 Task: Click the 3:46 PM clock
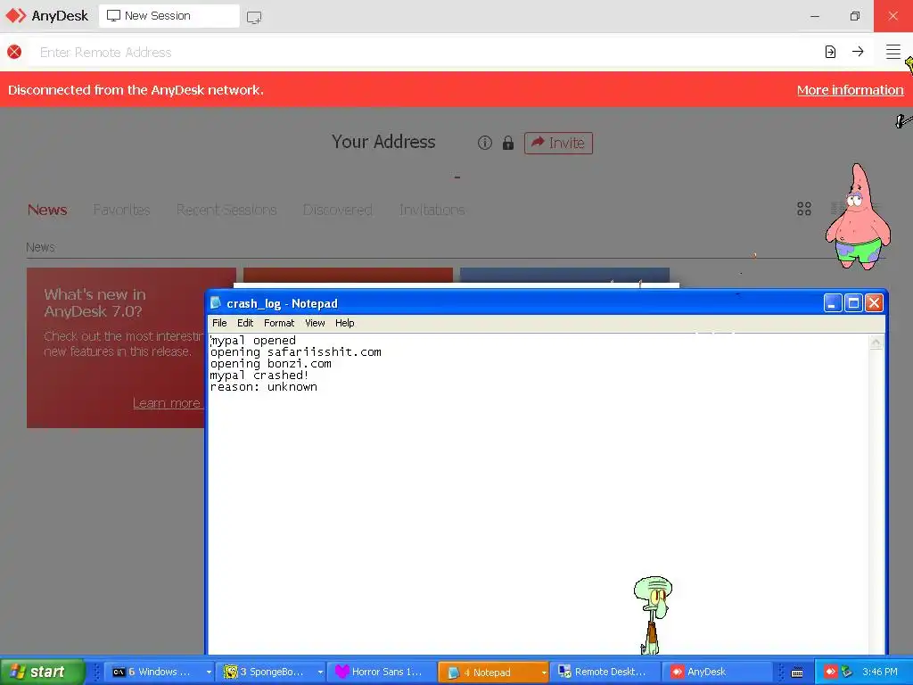coord(880,672)
